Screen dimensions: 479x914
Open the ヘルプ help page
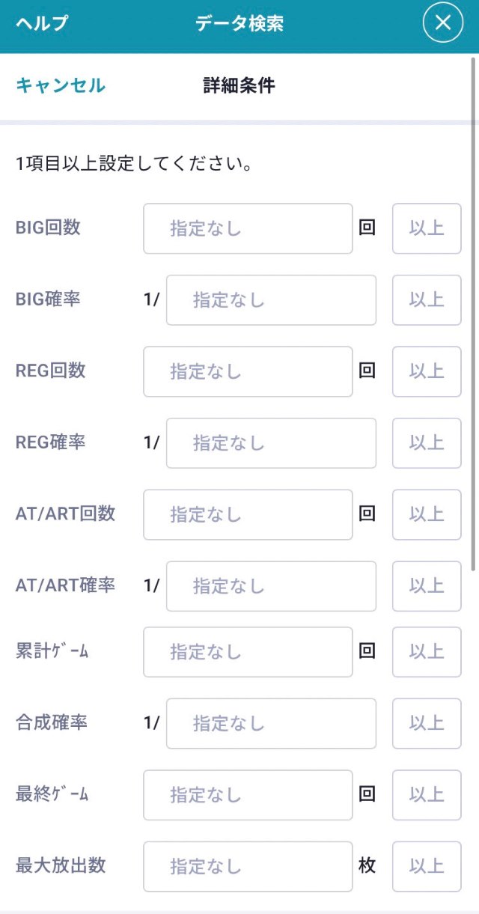tap(42, 23)
